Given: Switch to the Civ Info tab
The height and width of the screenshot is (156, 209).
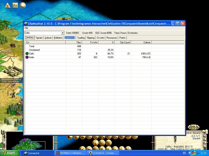Looking at the screenshot, I should click(100, 38).
